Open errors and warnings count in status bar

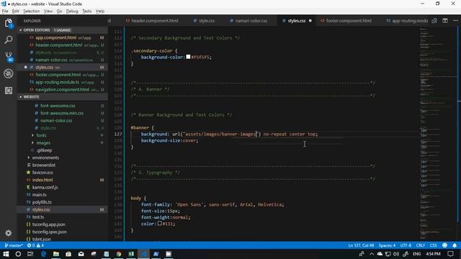click(35, 245)
